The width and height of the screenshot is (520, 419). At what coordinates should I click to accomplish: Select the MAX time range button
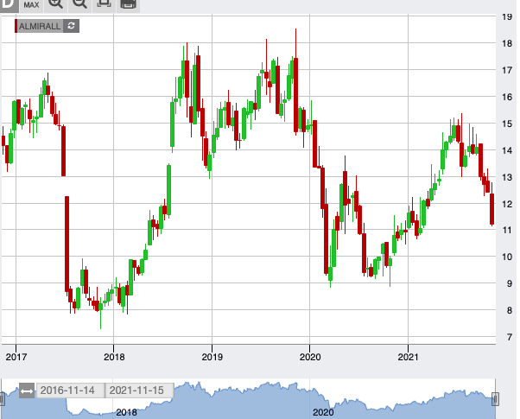click(x=31, y=5)
